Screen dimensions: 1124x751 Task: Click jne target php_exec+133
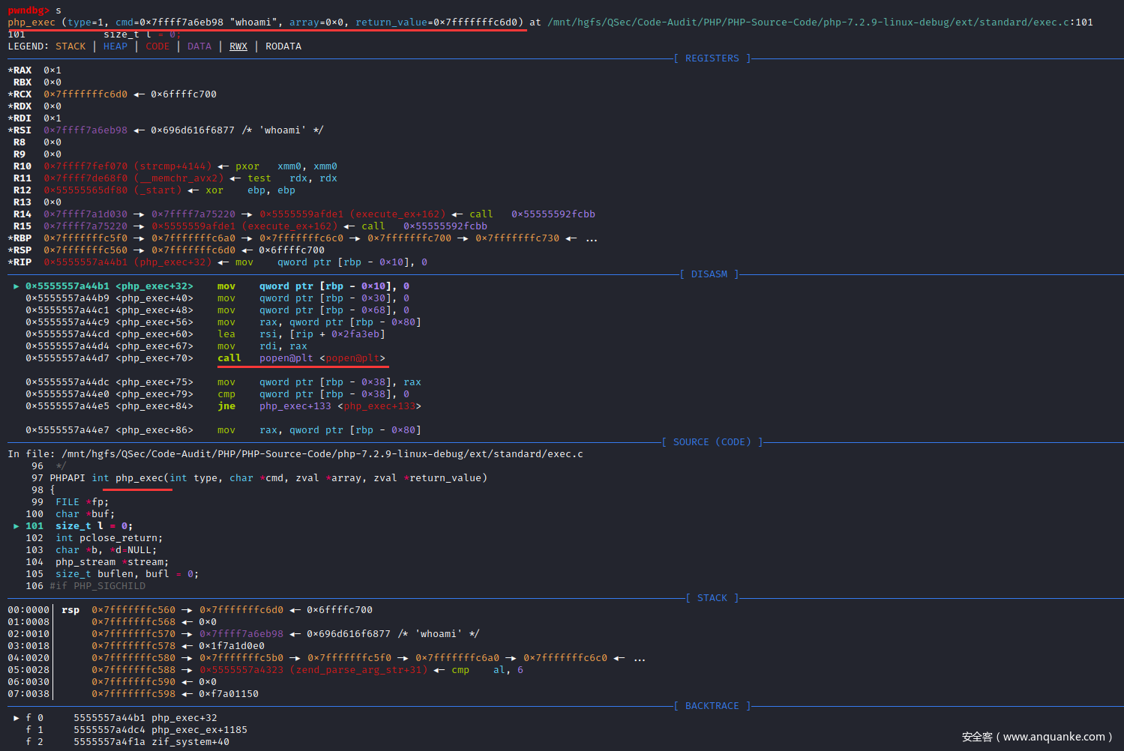pos(340,406)
